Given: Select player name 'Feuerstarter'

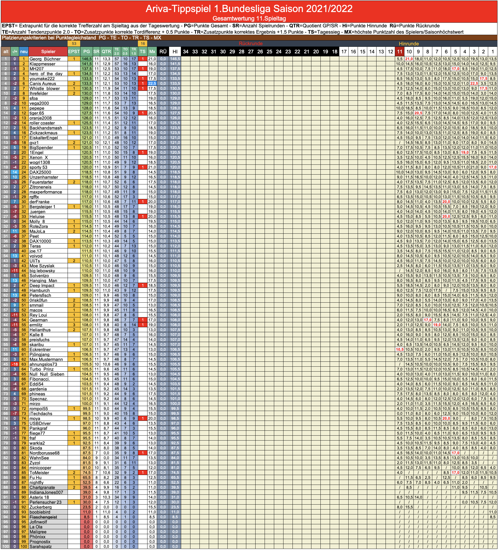Looking at the screenshot, I should click(41, 182).
